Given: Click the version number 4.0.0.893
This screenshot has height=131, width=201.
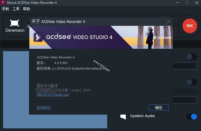Looking at the screenshot, I should tap(61, 63).
